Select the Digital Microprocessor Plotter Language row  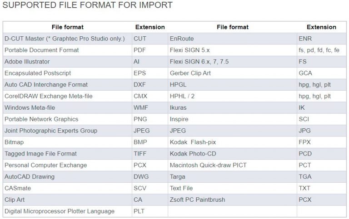pyautogui.click(x=60, y=211)
